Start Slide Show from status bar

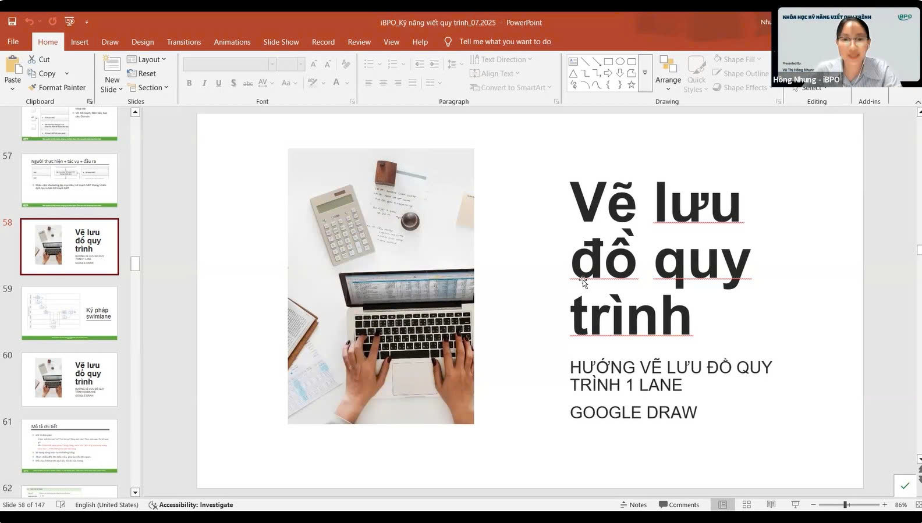tap(795, 504)
